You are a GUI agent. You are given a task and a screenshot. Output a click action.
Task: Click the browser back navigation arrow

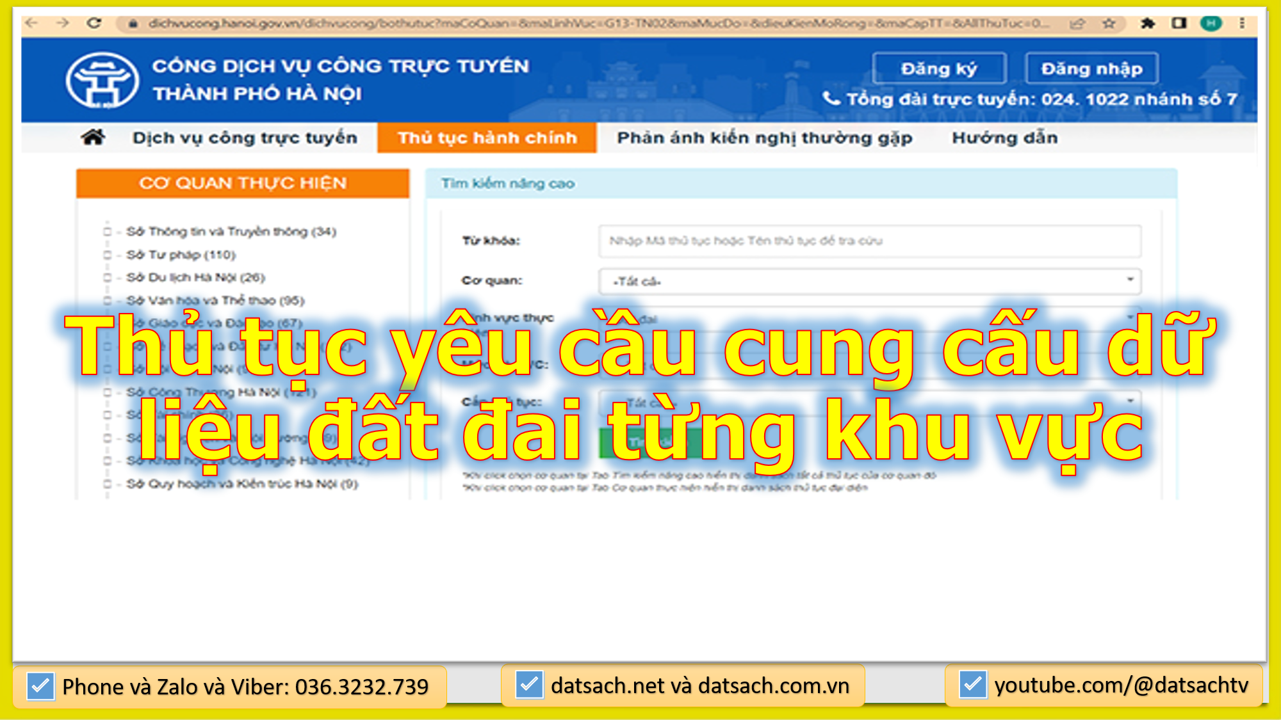point(29,22)
